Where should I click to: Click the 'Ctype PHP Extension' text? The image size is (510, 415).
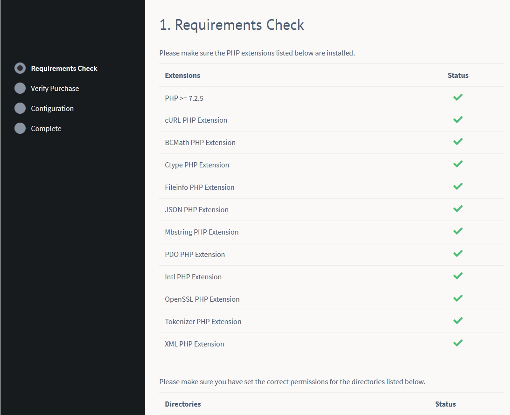click(197, 165)
